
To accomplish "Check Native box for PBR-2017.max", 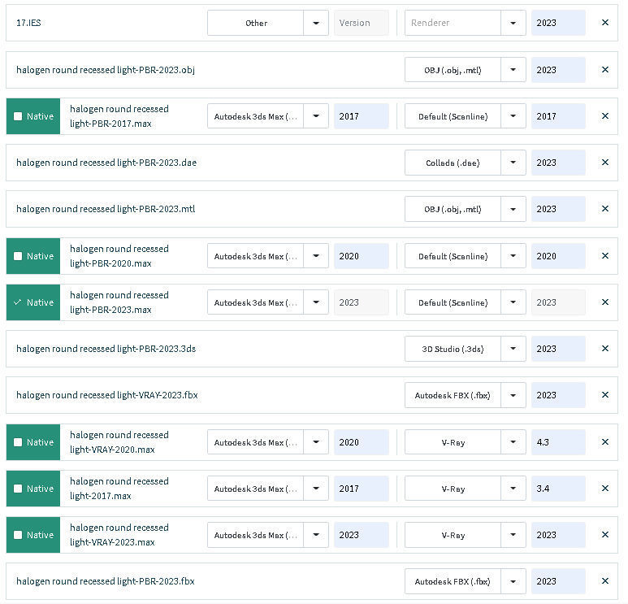I will coord(18,116).
